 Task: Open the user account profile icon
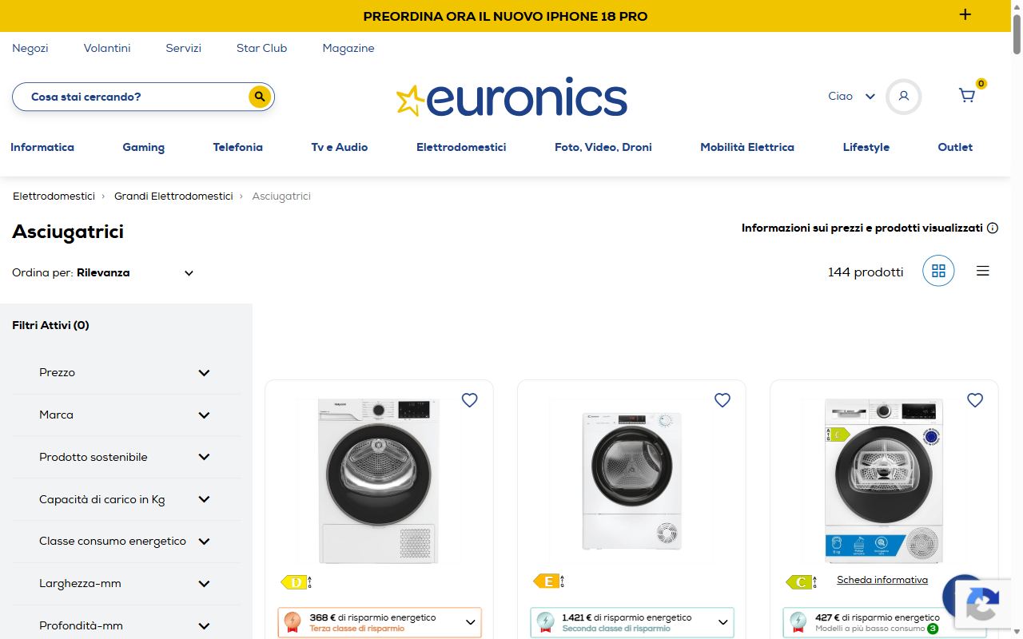click(x=904, y=96)
